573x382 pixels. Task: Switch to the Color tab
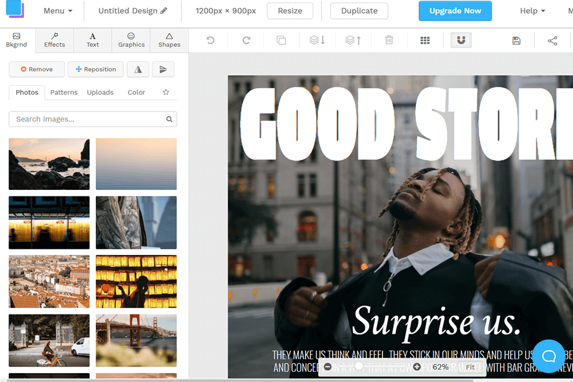pyautogui.click(x=136, y=93)
